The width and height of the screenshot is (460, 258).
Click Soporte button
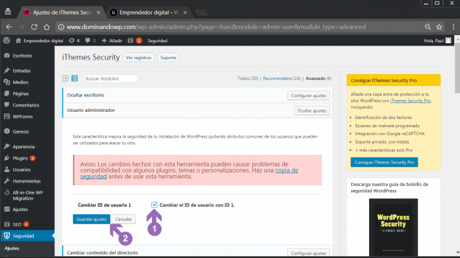point(168,58)
